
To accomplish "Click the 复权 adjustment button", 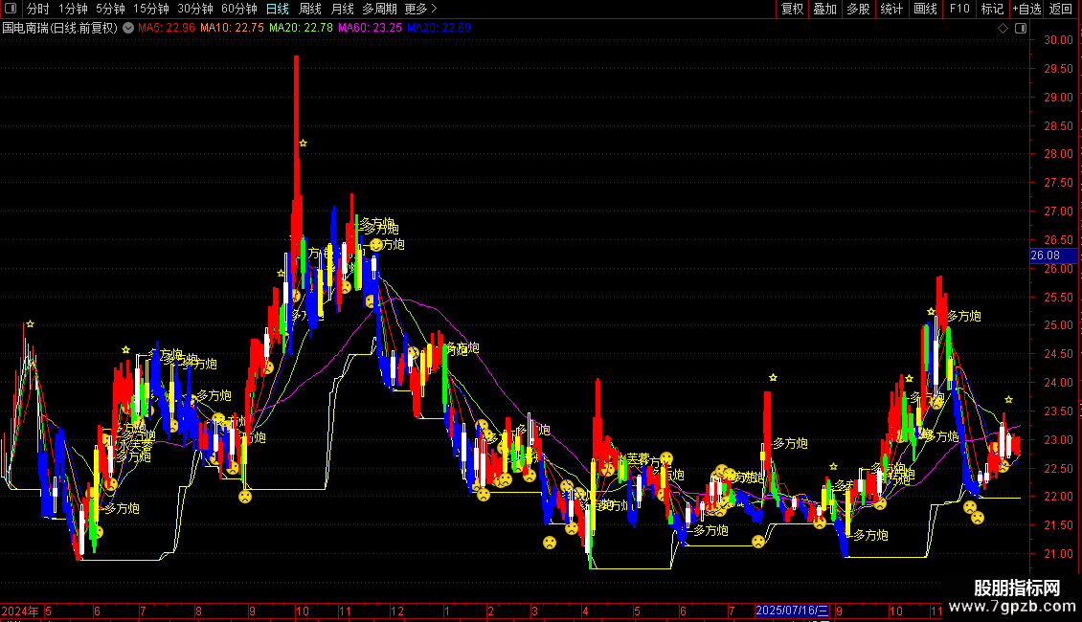I will coord(792,9).
